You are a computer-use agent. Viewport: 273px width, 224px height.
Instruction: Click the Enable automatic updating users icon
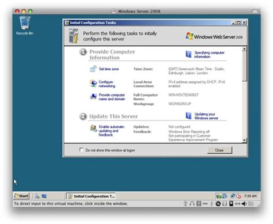point(93,128)
